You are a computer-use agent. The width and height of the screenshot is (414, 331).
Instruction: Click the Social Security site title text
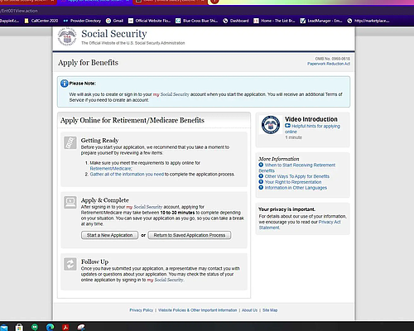pyautogui.click(x=114, y=34)
